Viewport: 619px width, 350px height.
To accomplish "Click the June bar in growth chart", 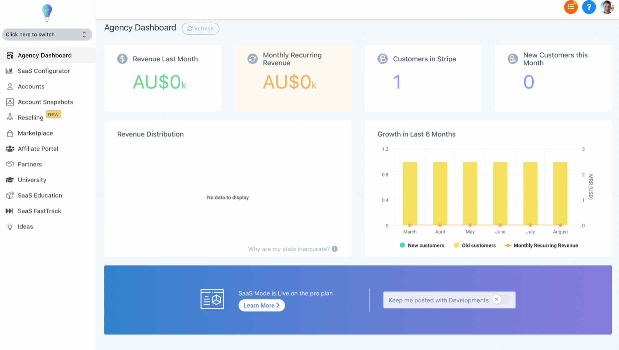I will pyautogui.click(x=500, y=193).
